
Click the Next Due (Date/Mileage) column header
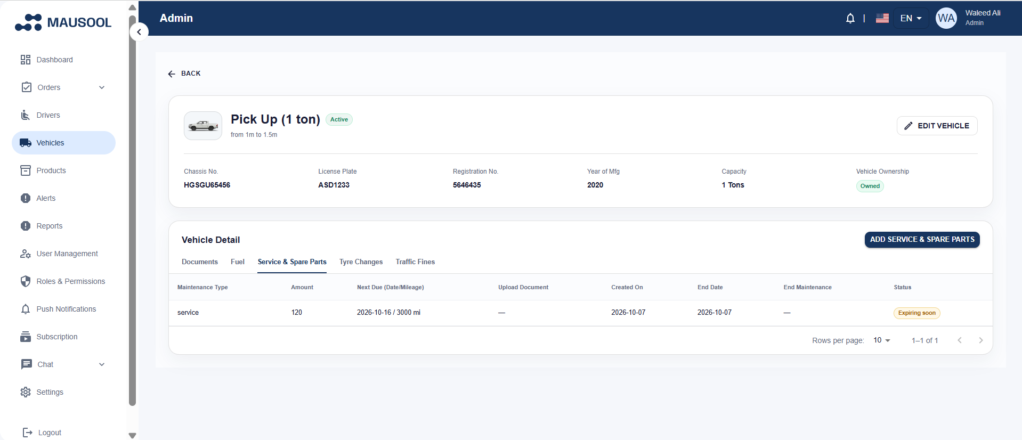pos(391,287)
